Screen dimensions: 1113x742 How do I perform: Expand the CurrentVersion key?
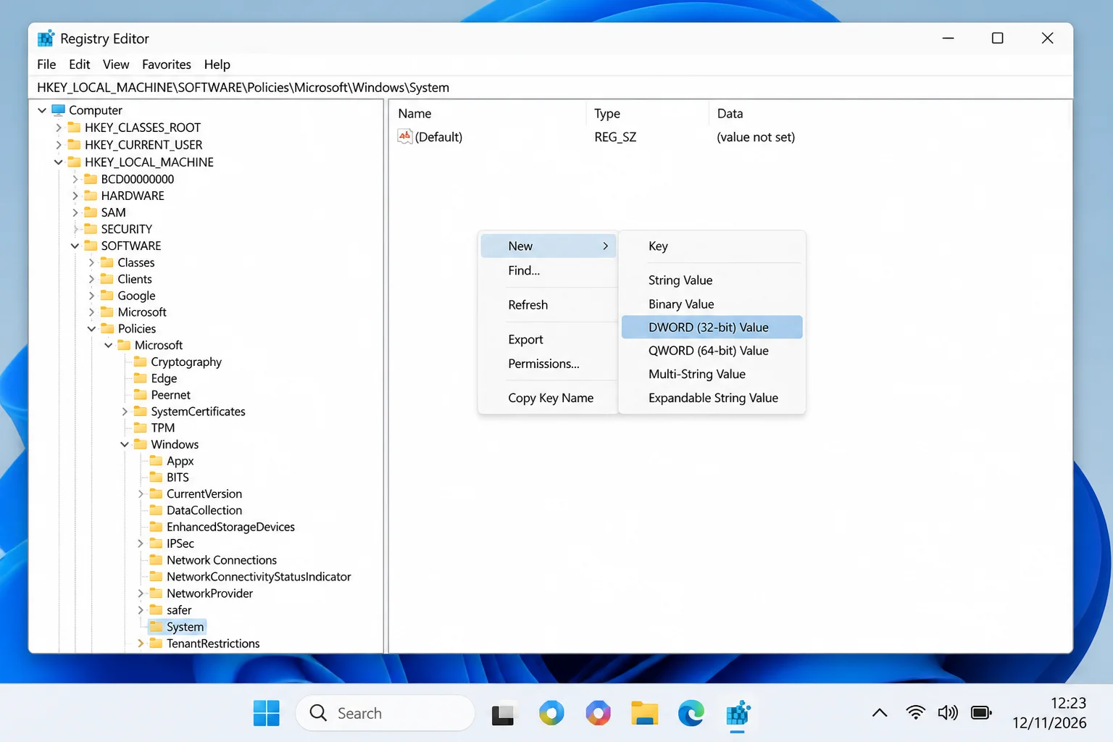[x=141, y=494]
